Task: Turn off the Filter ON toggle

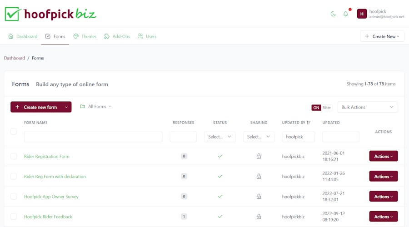Action: (316, 108)
